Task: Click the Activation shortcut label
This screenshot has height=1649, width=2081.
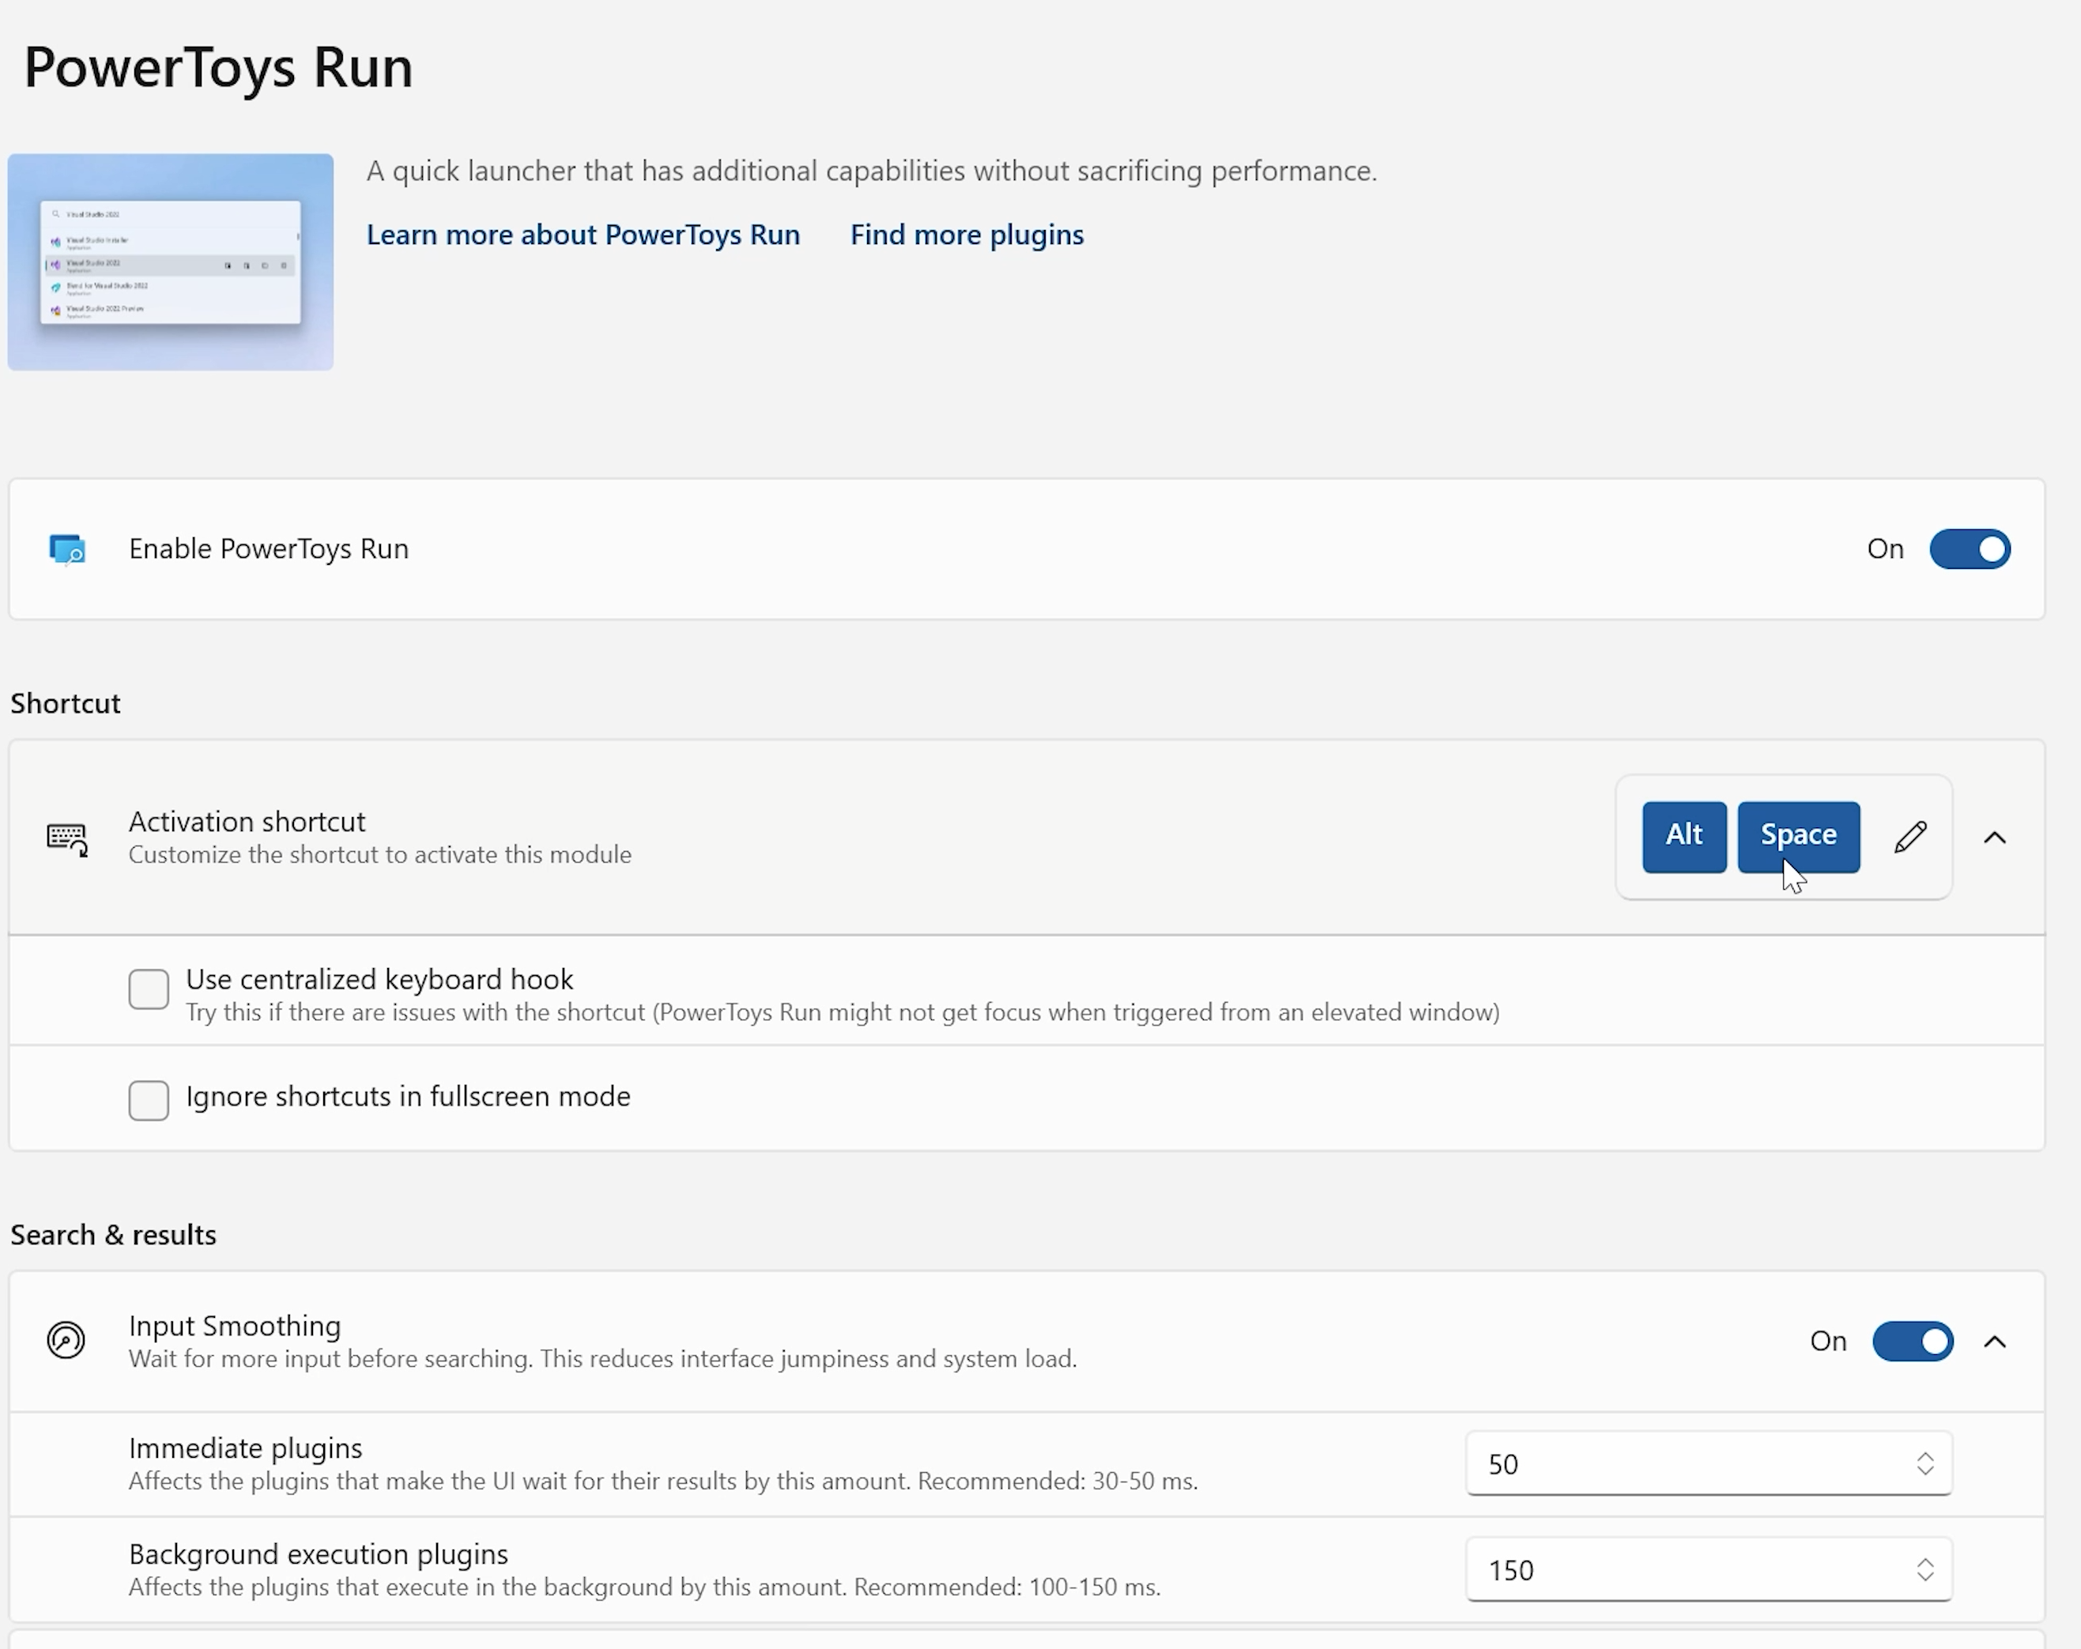Action: 247,821
